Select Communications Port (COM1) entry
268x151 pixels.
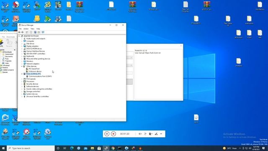tap(40, 76)
